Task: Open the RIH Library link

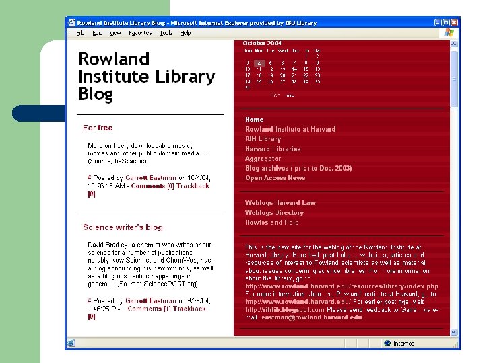Action: click(263, 139)
